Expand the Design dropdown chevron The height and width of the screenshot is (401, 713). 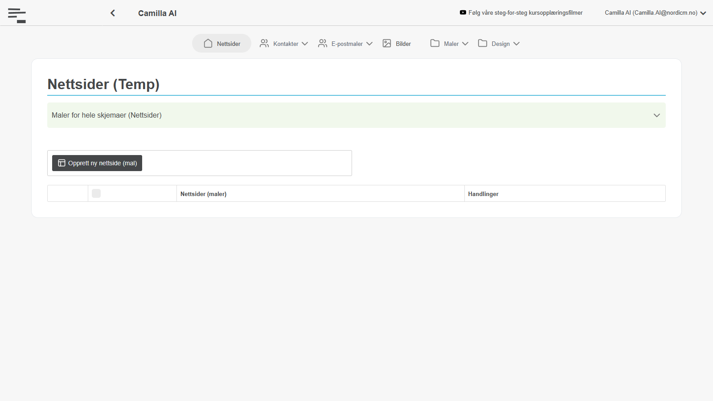tap(516, 44)
